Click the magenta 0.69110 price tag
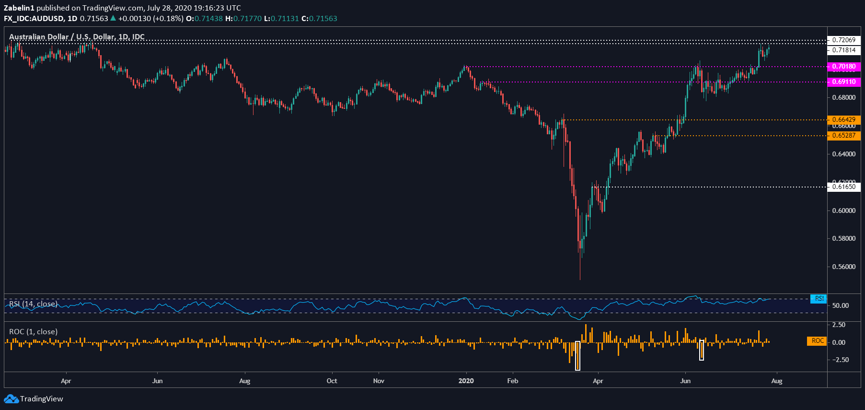 pyautogui.click(x=844, y=82)
